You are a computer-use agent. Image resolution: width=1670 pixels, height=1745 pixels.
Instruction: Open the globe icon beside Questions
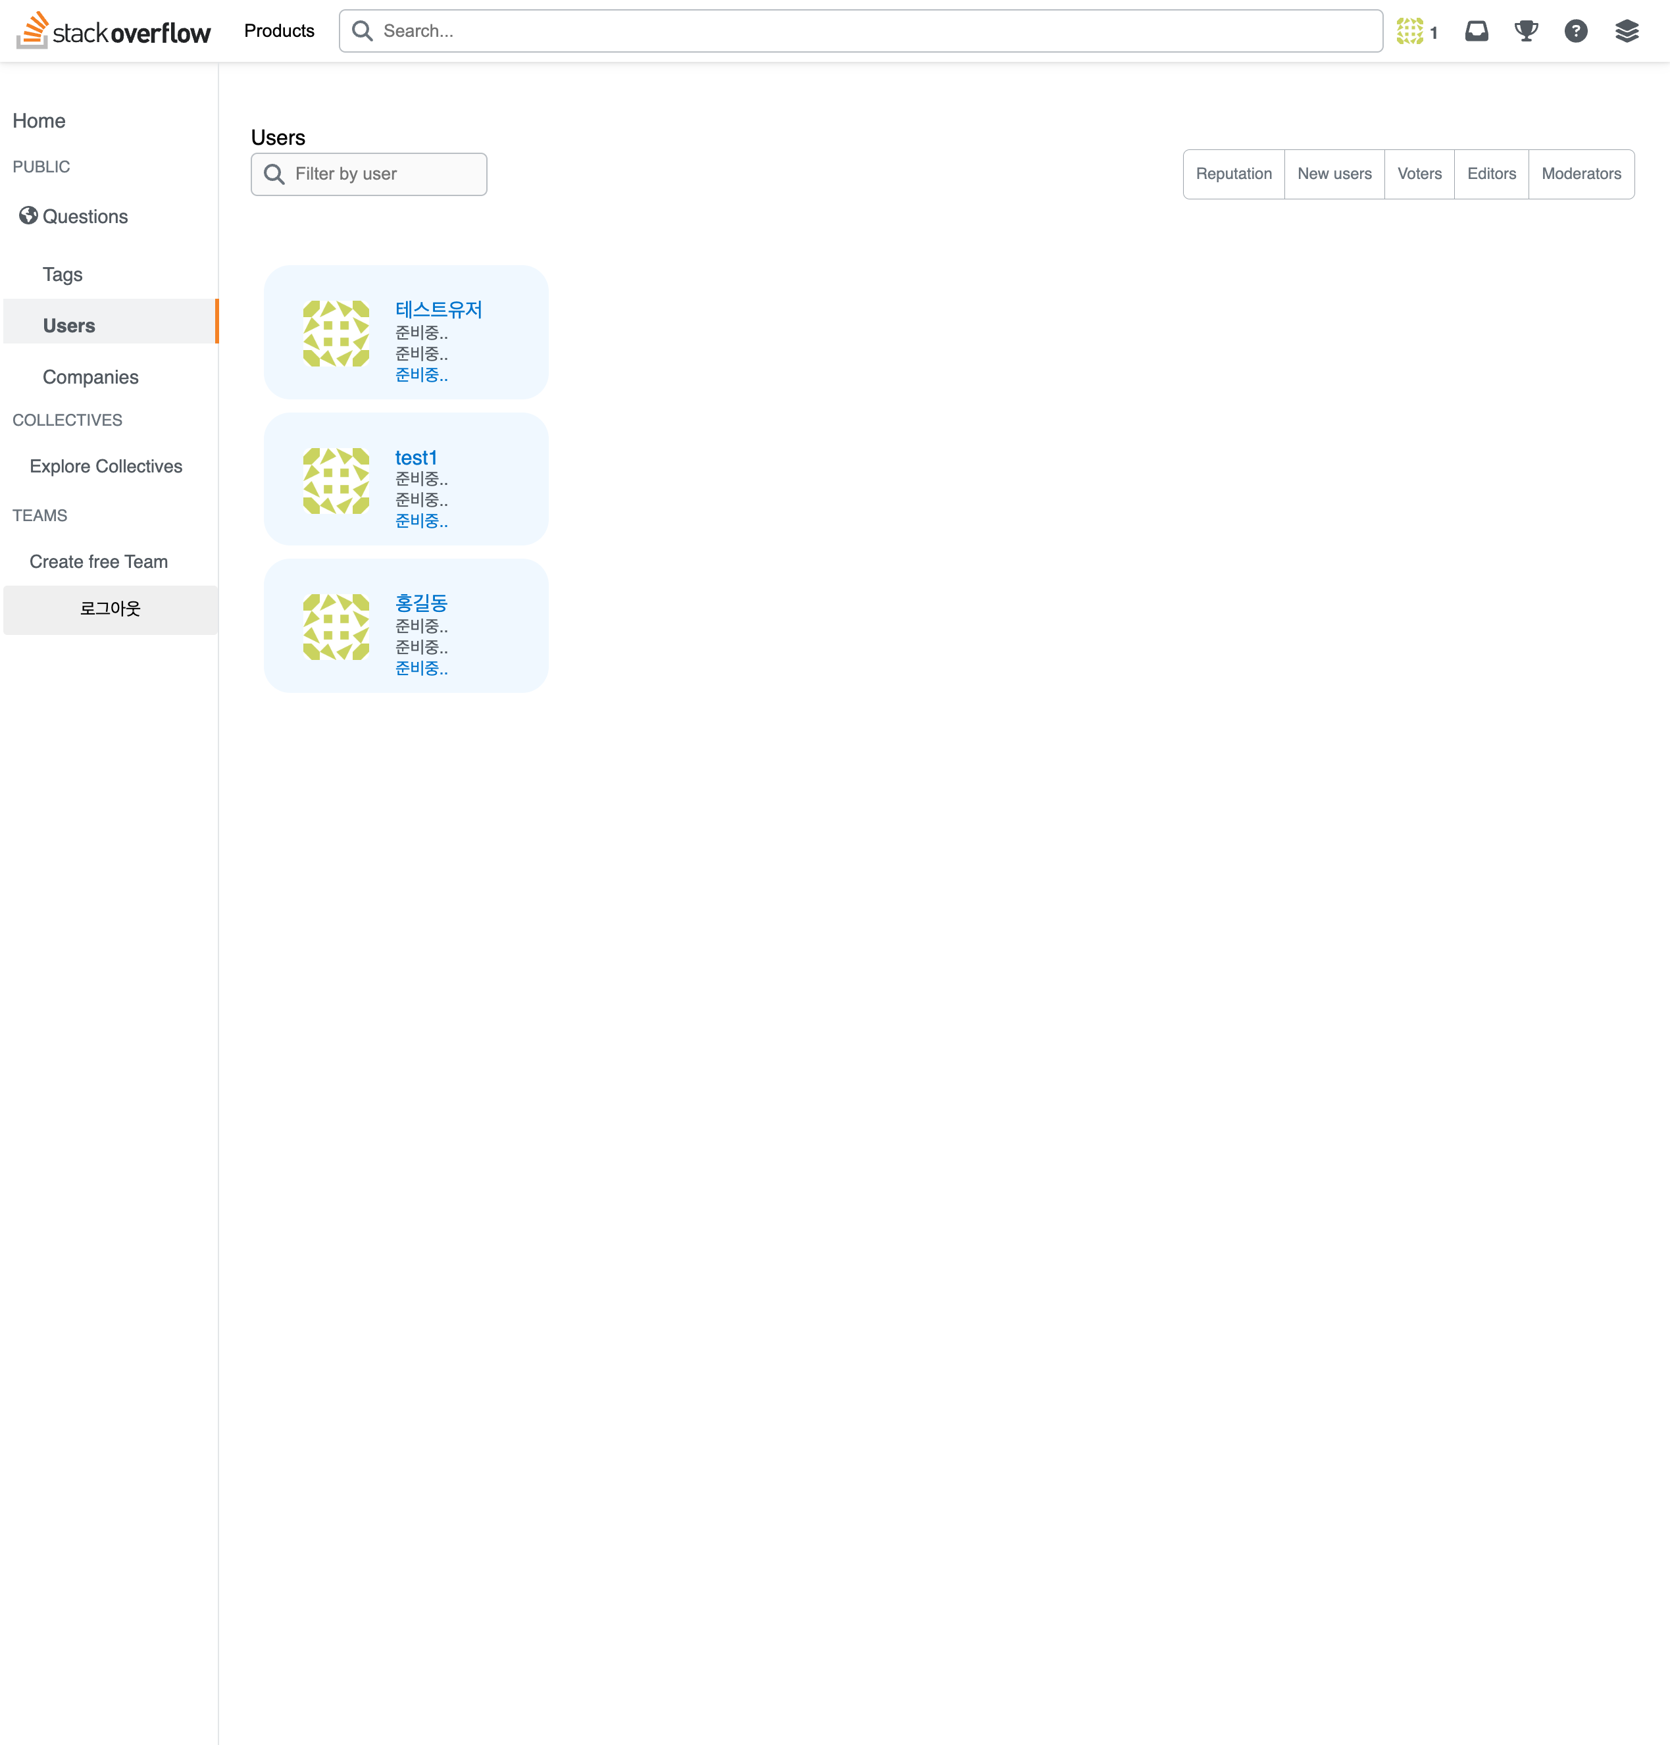(x=28, y=215)
